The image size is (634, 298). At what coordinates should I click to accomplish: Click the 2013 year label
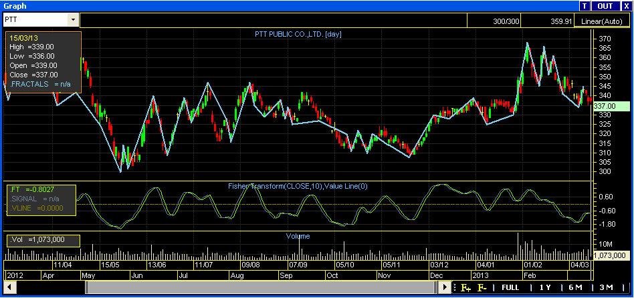480,276
